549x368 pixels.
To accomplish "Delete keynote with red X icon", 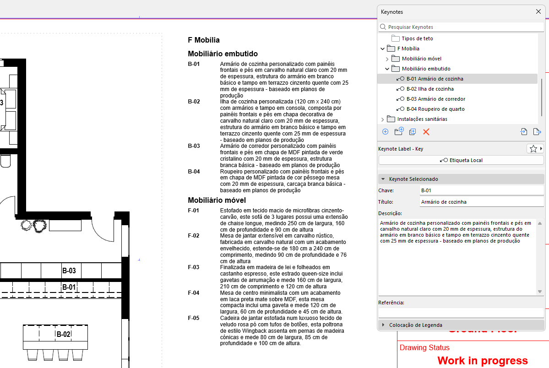I will [x=426, y=132].
